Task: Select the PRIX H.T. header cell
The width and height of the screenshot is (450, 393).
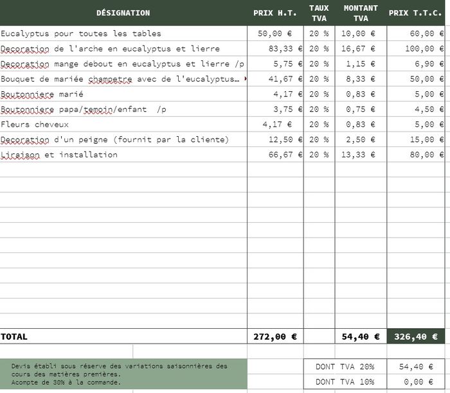Action: 275,13
